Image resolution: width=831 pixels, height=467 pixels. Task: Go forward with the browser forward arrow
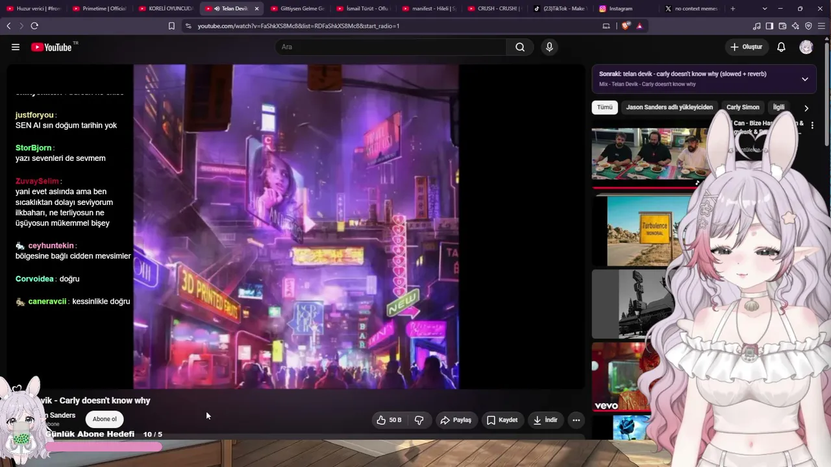[x=21, y=26]
